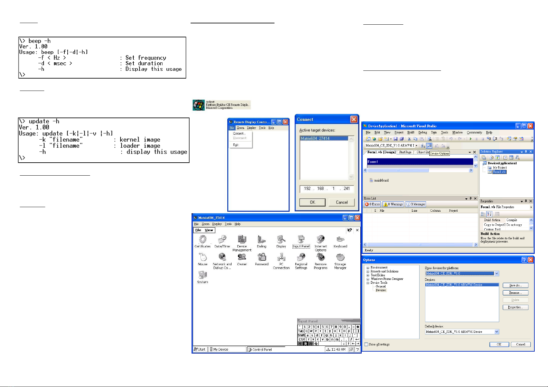The width and height of the screenshot is (548, 387).
Task: Toggle the 0 Messages filter button
Action: (x=416, y=204)
